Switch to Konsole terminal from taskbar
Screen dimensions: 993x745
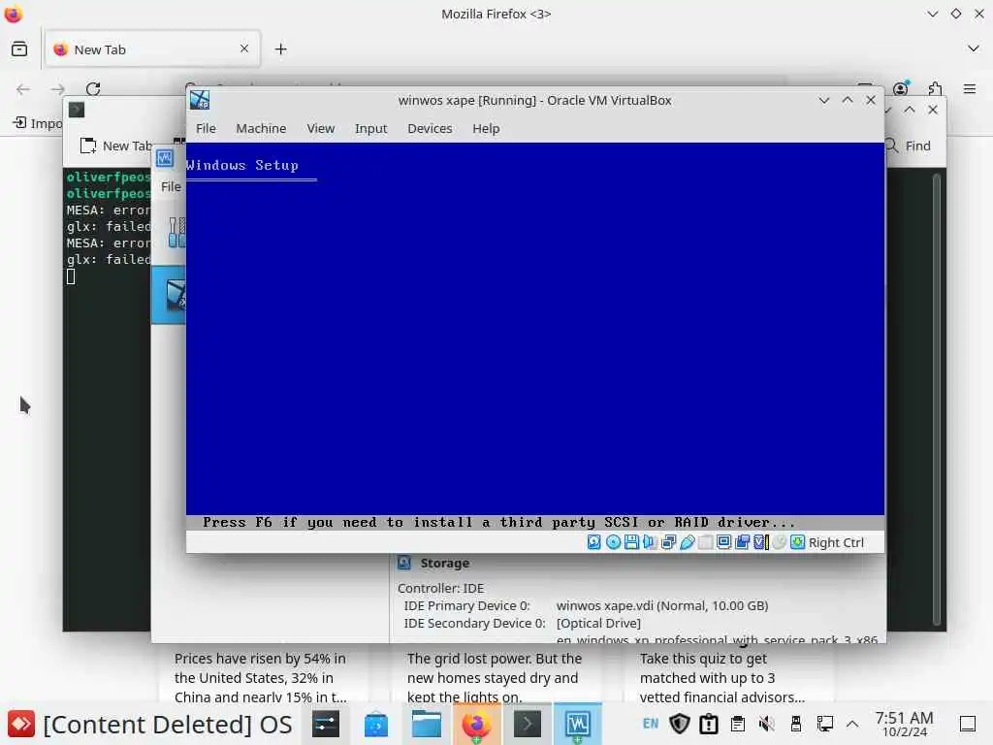coord(527,724)
